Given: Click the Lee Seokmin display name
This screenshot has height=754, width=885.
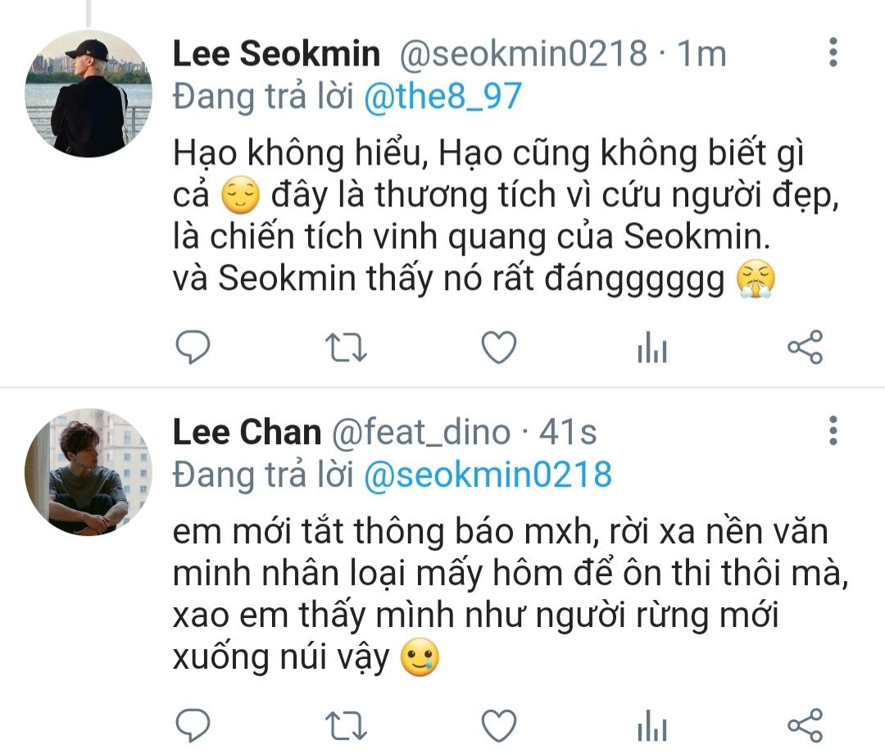Looking at the screenshot, I should click(276, 53).
